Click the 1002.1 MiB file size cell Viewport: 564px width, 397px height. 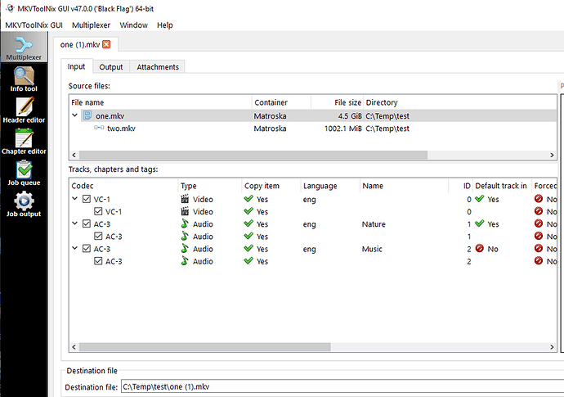(x=342, y=129)
